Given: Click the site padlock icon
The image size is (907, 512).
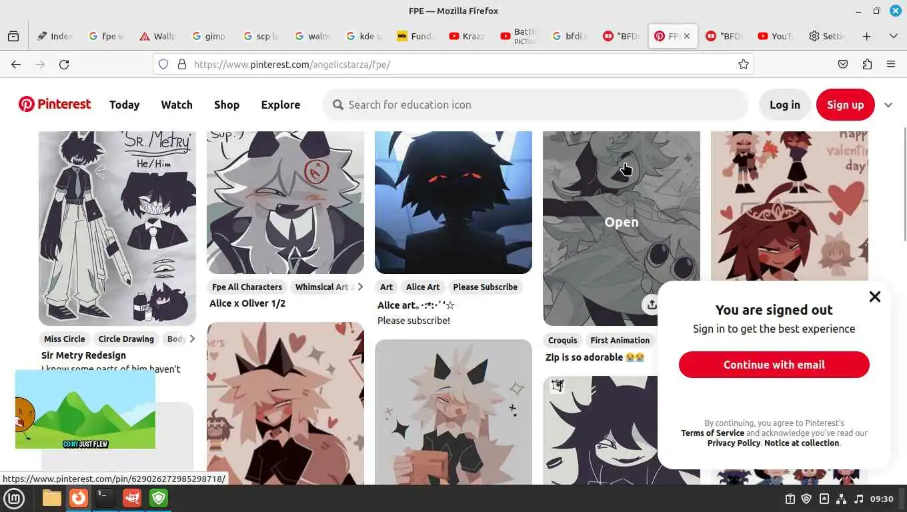Looking at the screenshot, I should click(181, 64).
